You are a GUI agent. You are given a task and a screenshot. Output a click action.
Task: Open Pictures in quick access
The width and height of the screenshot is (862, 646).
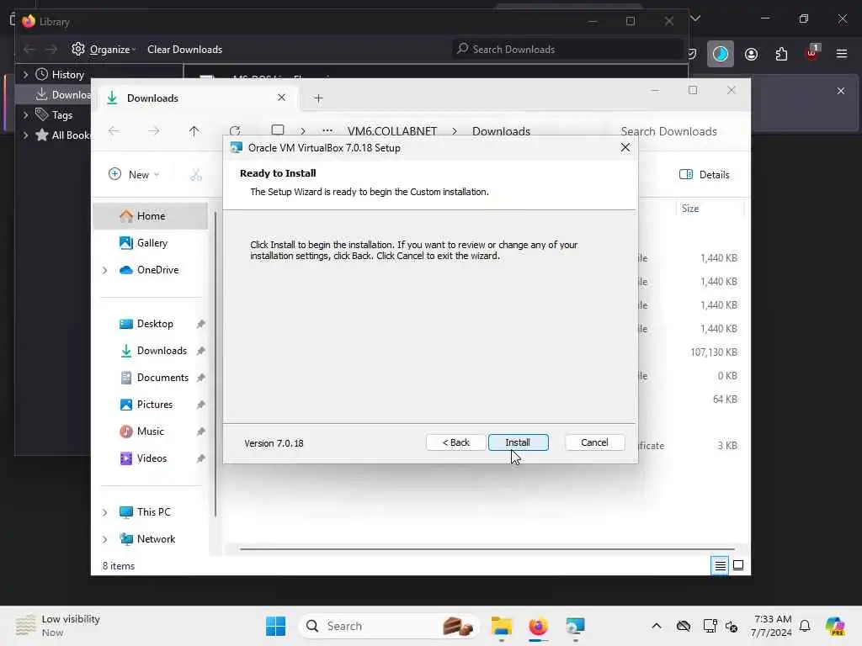tap(155, 405)
